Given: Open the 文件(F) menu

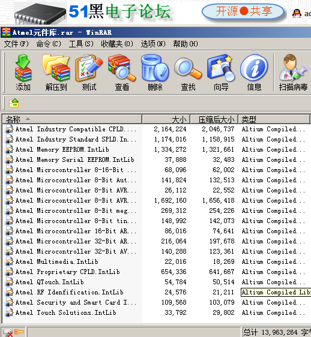Looking at the screenshot, I should (x=16, y=44).
